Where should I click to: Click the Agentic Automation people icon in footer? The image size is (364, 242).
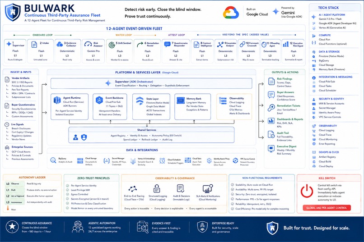(78, 227)
